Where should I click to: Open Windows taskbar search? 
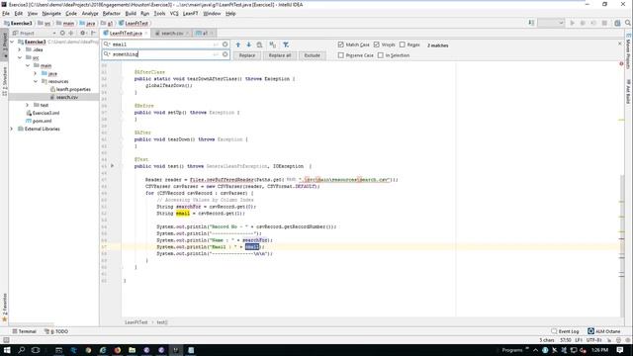pos(22,350)
